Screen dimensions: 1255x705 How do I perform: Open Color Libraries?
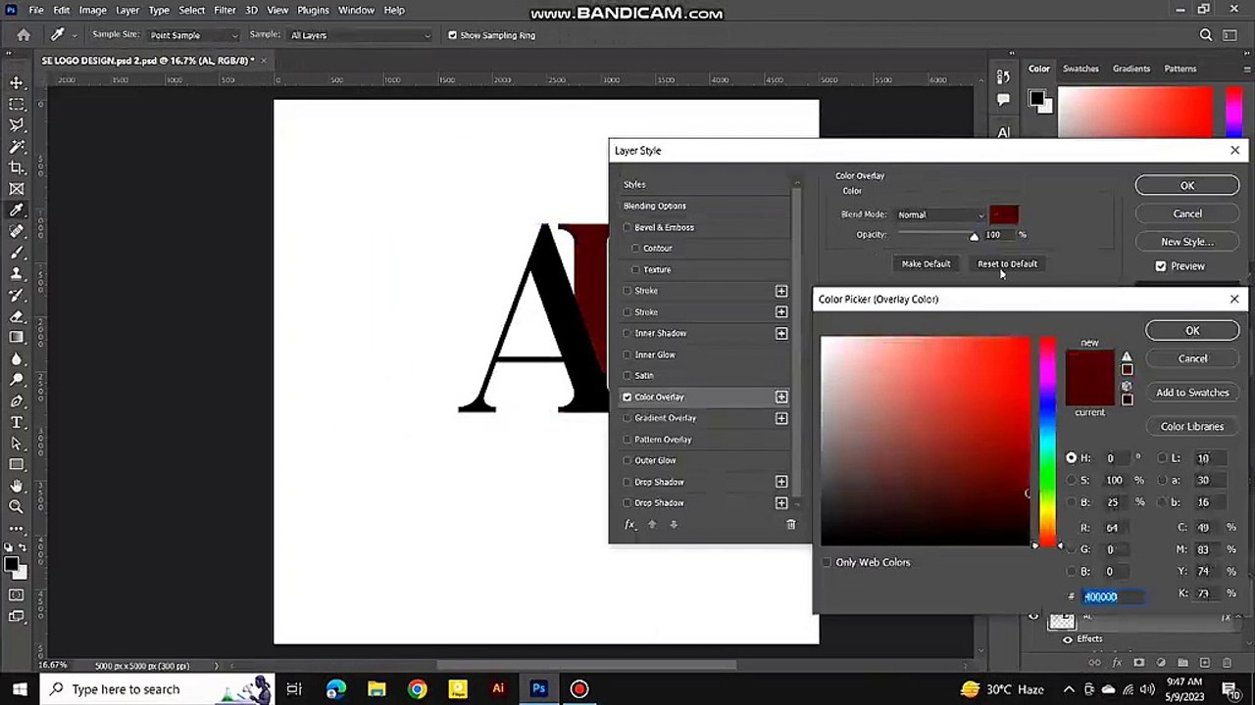pos(1192,427)
